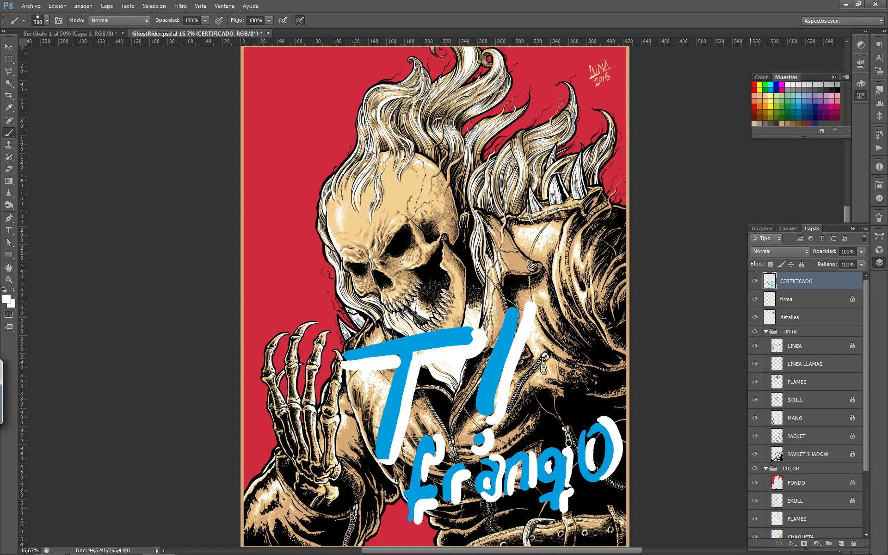Open the Selección menu
888x555 pixels.
point(154,6)
